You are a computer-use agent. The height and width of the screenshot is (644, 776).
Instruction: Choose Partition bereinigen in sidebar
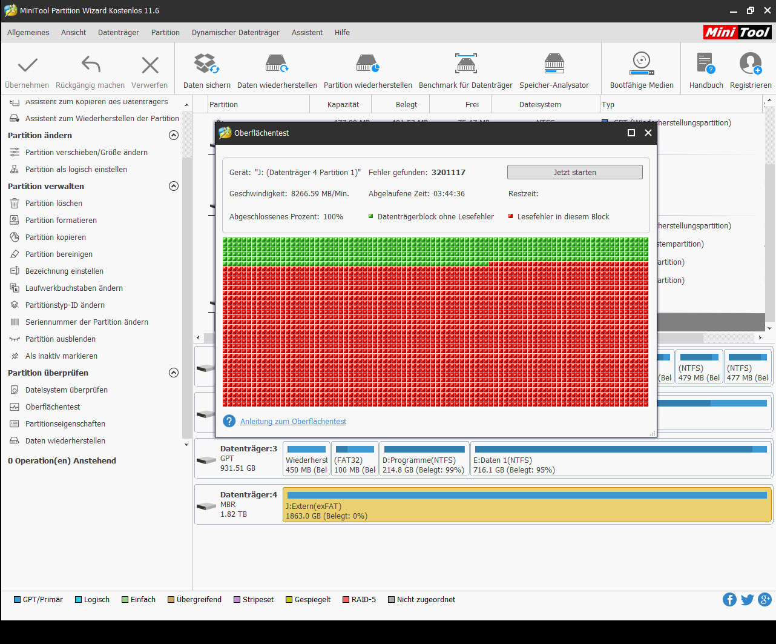pos(59,254)
